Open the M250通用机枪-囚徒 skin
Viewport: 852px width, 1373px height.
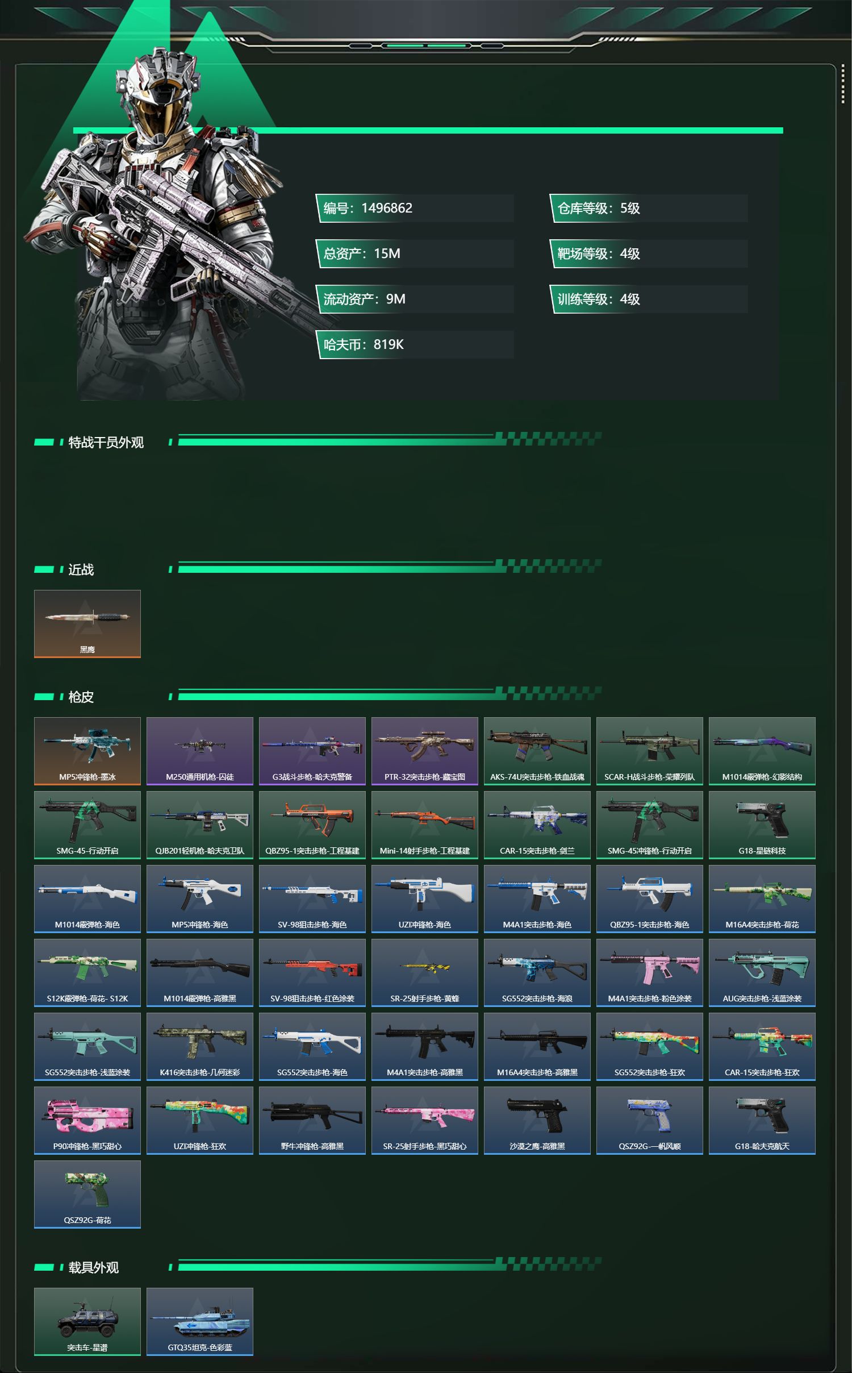click(200, 751)
